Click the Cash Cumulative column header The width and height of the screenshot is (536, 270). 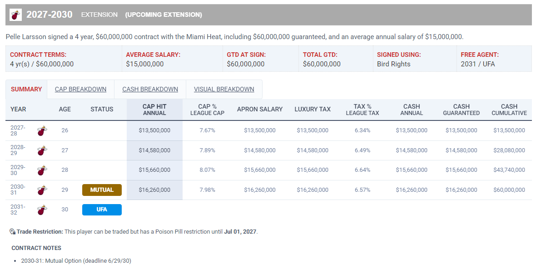click(509, 110)
